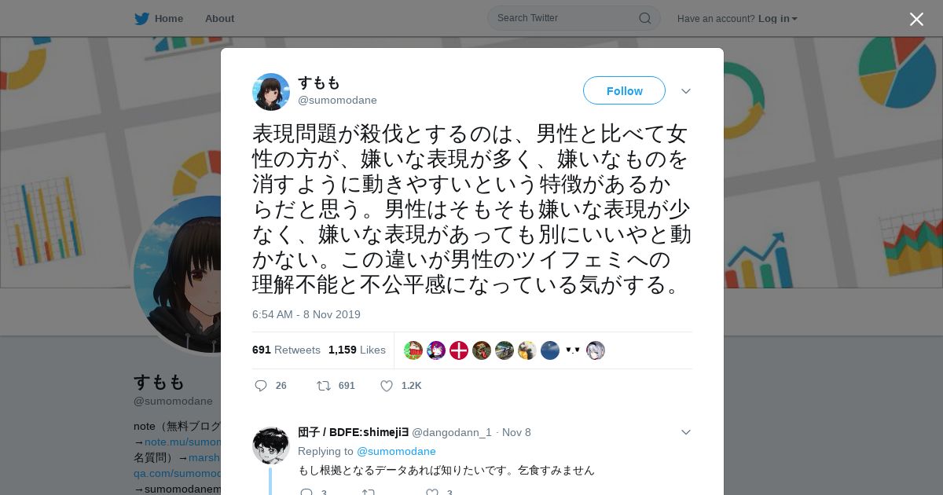Screen dimensions: 943x495
Task: Click the first retweeter avatar icon
Action: pos(413,350)
